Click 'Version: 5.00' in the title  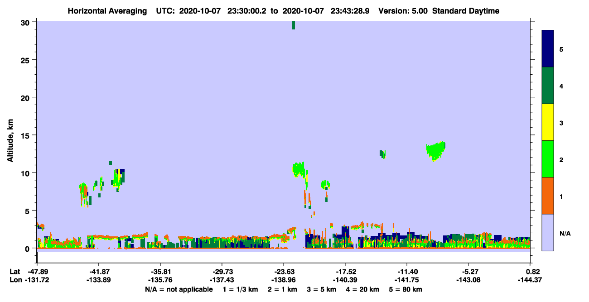point(403,11)
